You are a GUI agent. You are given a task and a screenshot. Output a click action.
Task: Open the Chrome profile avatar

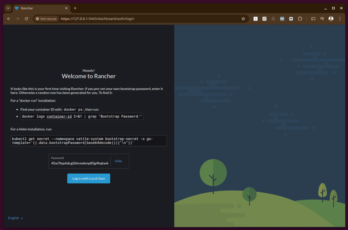[x=331, y=19]
